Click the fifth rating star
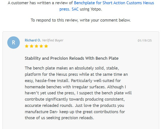Viewport: 162px width, 129px height. (x=46, y=46)
